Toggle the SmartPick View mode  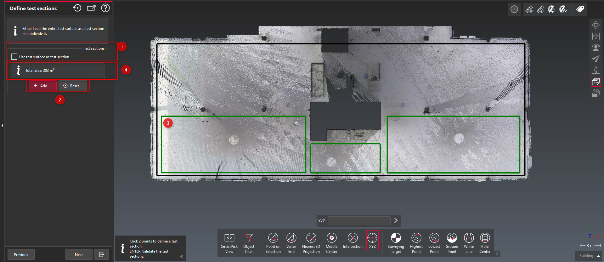(229, 242)
